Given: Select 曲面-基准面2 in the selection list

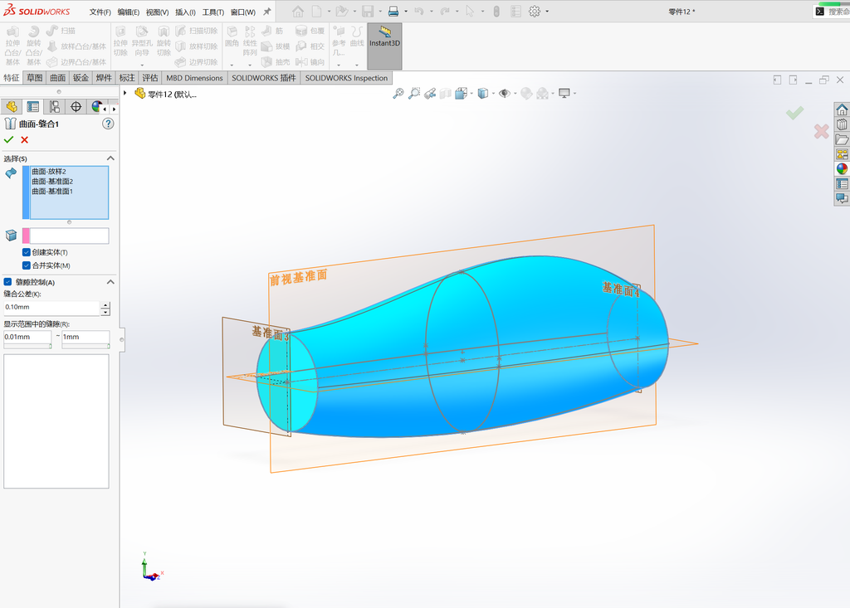Looking at the screenshot, I should point(52,182).
